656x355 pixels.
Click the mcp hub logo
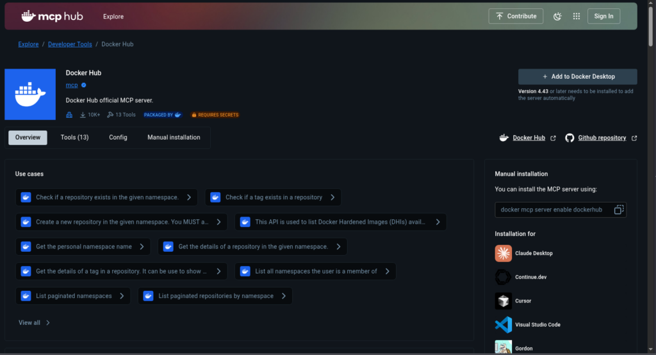pos(53,16)
